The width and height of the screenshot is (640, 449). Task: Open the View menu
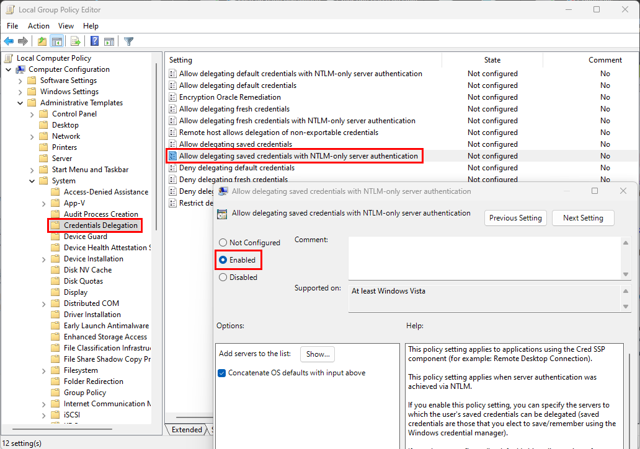click(66, 26)
